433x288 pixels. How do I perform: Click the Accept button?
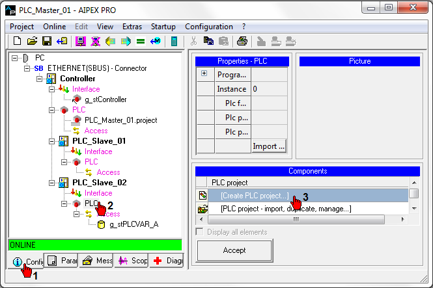(234, 250)
